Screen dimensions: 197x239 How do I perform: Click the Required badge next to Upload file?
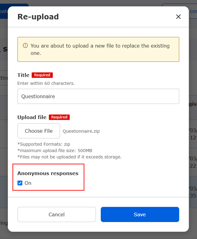(59, 117)
